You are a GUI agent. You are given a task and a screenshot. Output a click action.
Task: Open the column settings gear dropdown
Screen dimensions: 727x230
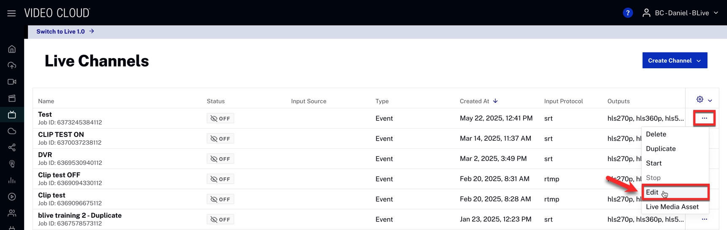704,100
